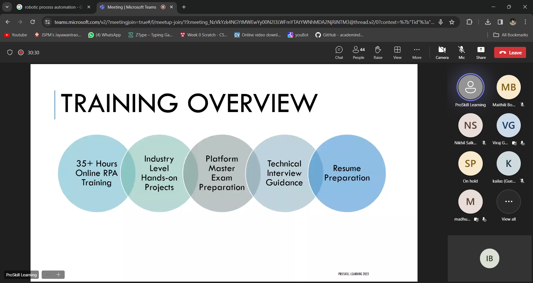Open the More actions menu
Image resolution: width=533 pixels, height=283 pixels.
[417, 52]
